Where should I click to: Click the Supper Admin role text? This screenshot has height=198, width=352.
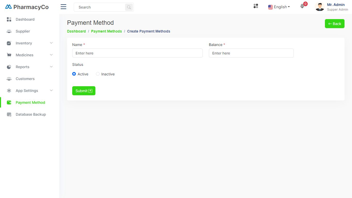click(x=338, y=10)
